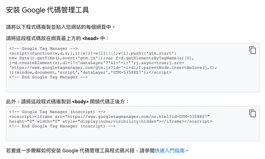Select the bold <body> text in instructions

[x=80, y=102]
